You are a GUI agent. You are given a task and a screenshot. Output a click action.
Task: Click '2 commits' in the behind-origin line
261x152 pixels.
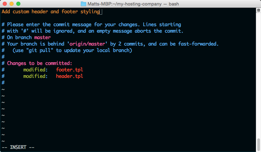click(x=131, y=44)
